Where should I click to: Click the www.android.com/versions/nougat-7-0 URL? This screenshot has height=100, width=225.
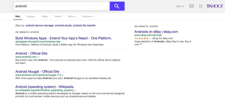pyautogui.click(x=38, y=75)
